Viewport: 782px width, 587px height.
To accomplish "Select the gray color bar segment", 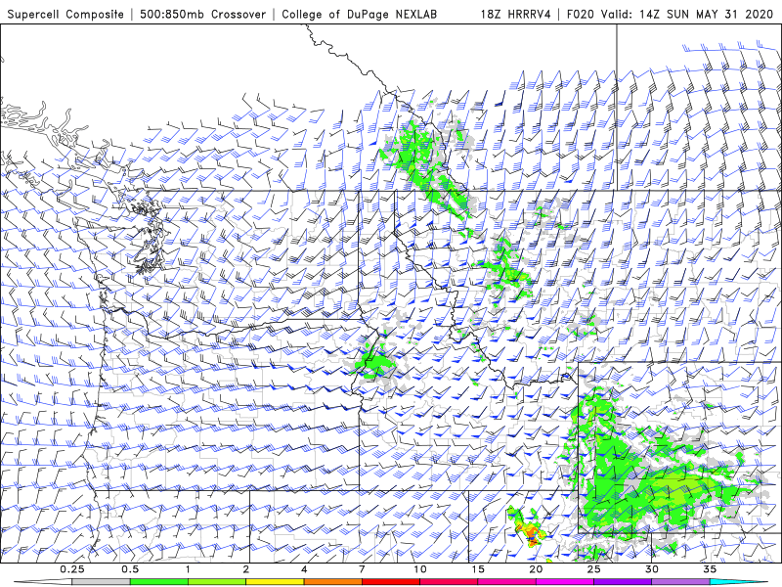I will click(x=102, y=581).
